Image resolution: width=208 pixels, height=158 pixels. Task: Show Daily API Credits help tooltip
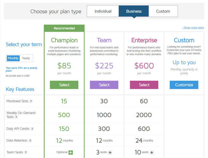[x=32, y=129]
